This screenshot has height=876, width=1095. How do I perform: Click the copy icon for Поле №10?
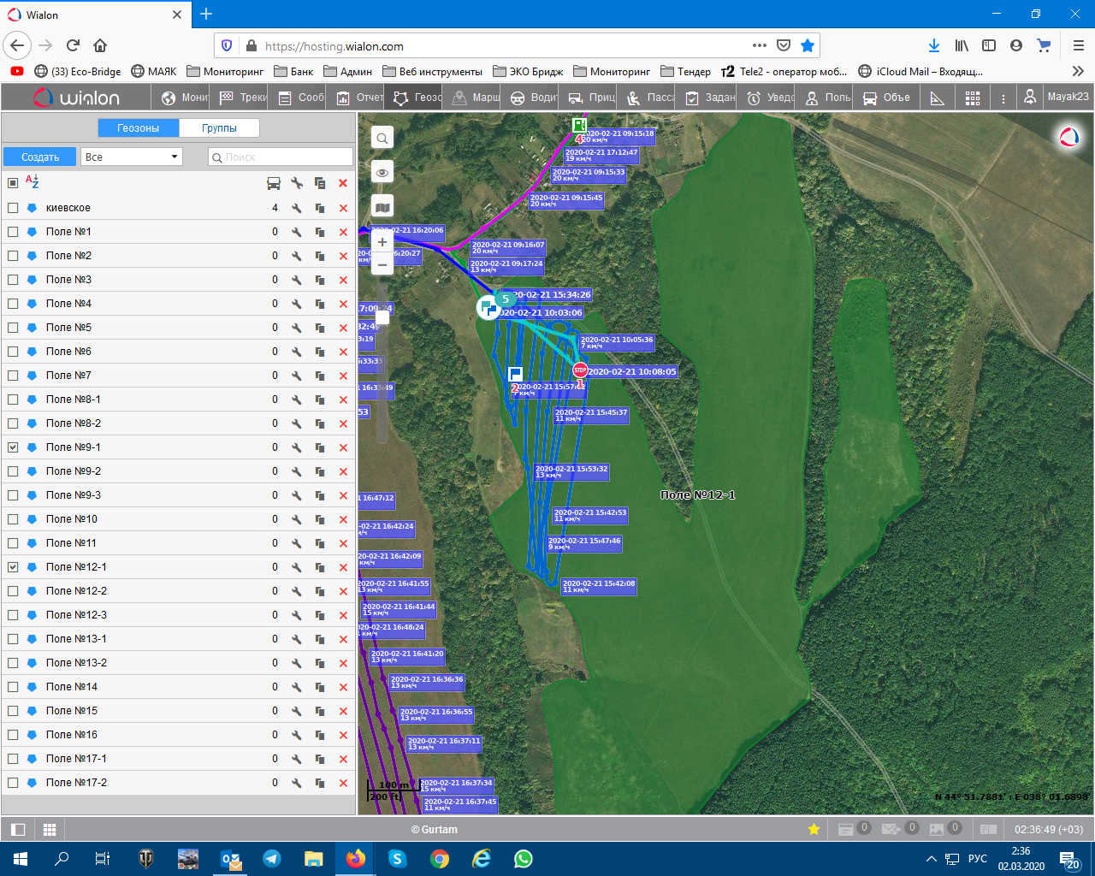(320, 519)
